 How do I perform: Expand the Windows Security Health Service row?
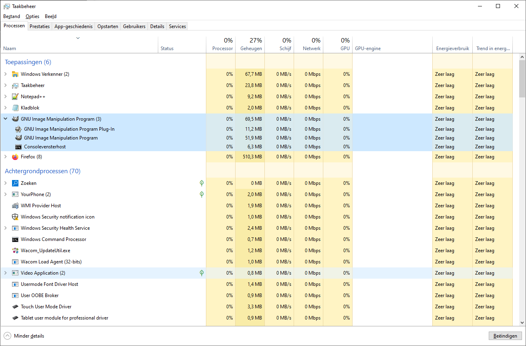[x=5, y=228]
